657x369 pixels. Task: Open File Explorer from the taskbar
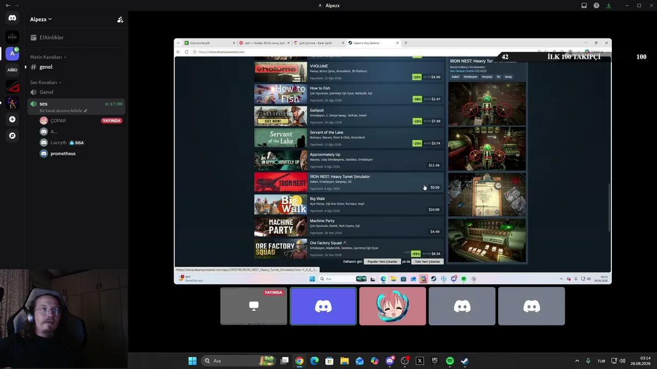pos(344,361)
